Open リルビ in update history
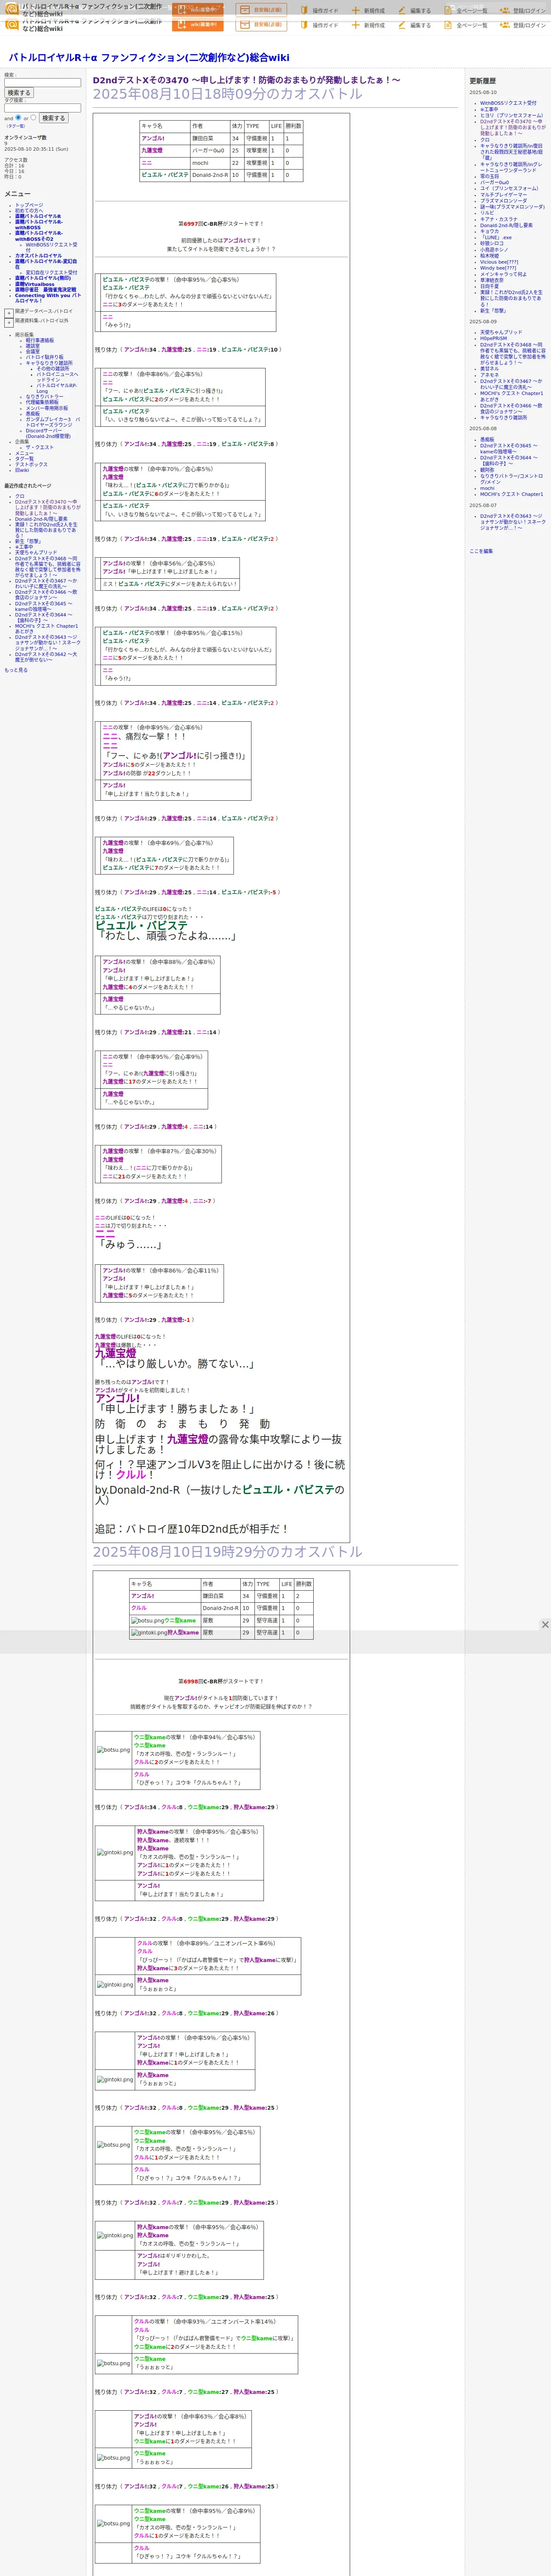The height and width of the screenshot is (2576, 551). (487, 213)
